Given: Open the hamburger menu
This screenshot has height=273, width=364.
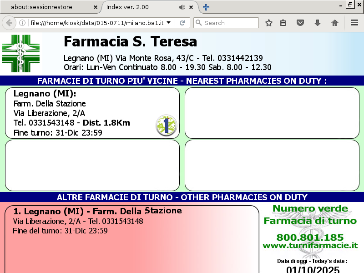Looking at the screenshot, I should click(354, 23).
